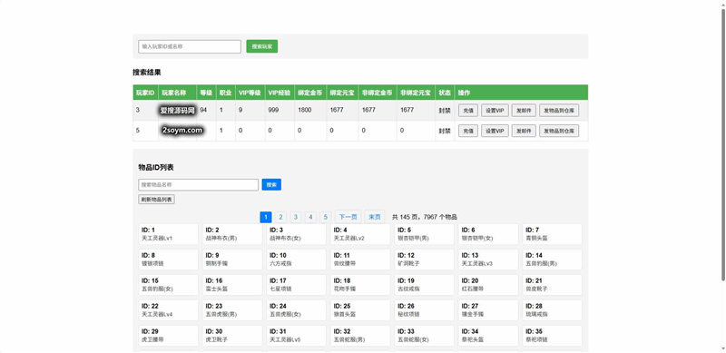Select the item card ID: 2
This screenshot has height=353, width=726.
pos(232,234)
